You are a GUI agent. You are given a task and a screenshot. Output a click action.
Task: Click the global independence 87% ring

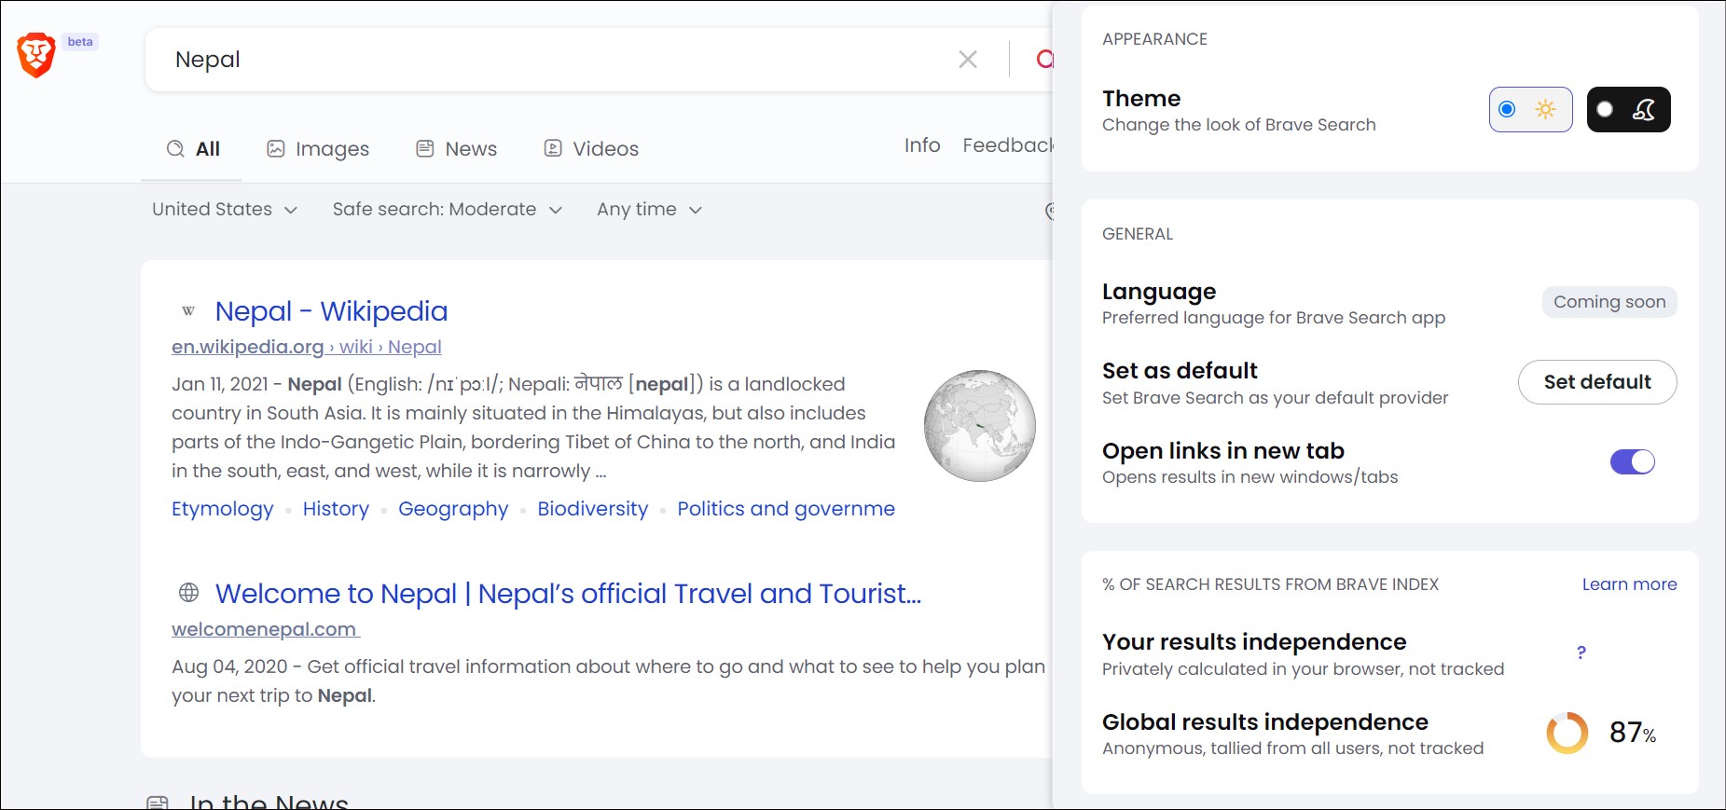(1567, 734)
